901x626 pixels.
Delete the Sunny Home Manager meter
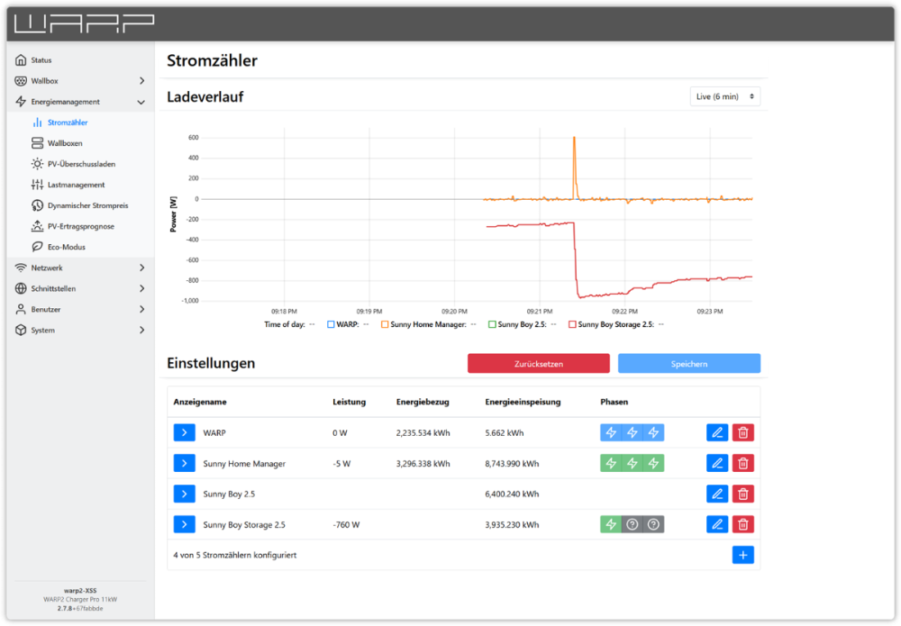(x=742, y=464)
